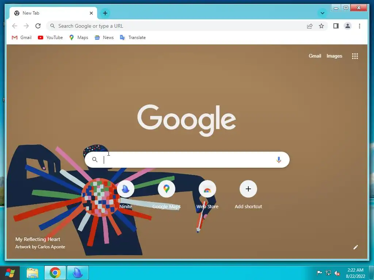Open the Google Maps shortcut
Screen dimensions: 374x280
(167, 195)
